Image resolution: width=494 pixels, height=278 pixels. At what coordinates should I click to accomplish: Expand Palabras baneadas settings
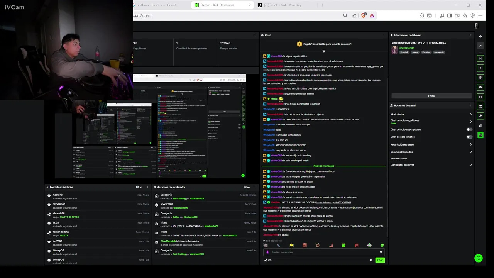tap(471, 152)
